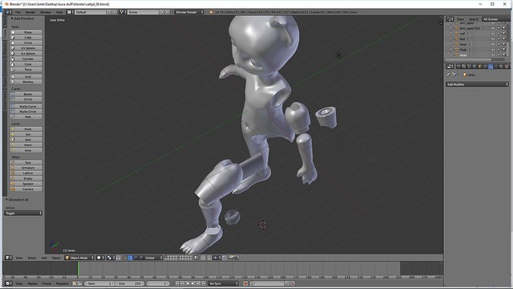Open the outliner editor type icon

[450, 19]
